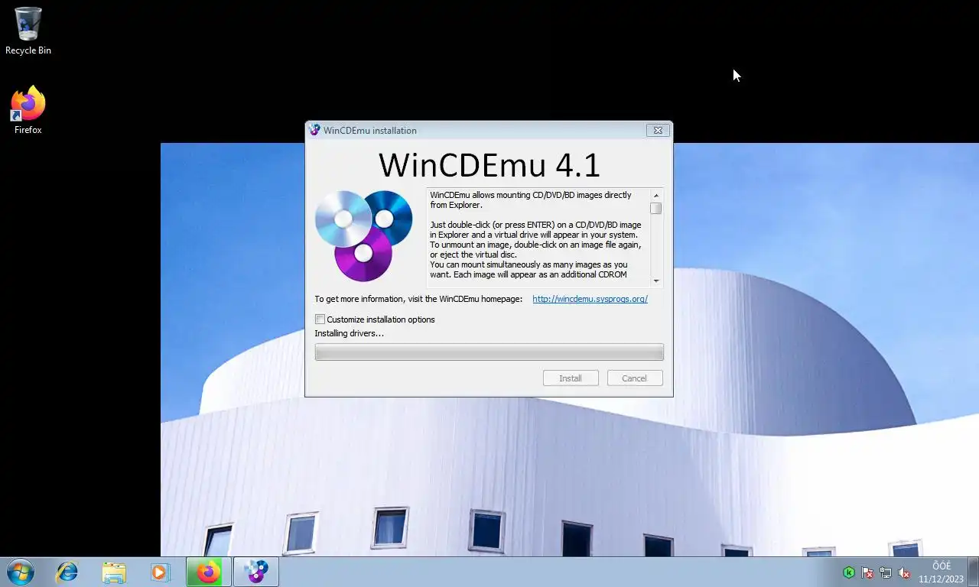Click the WinCDEmu discs logo image
The width and height of the screenshot is (979, 587).
364,235
